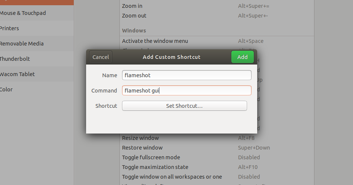Select the Restore window shortcut row

click(x=217, y=148)
